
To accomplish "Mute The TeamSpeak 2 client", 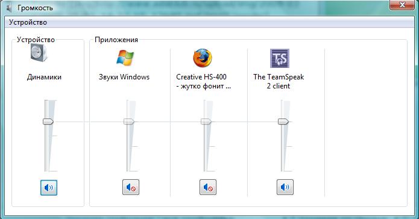I will (x=285, y=187).
